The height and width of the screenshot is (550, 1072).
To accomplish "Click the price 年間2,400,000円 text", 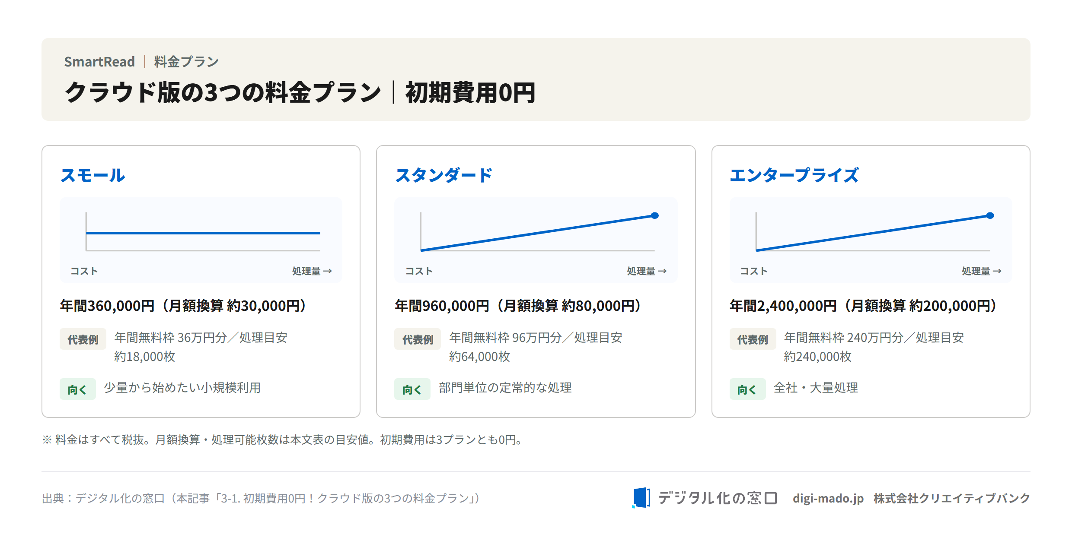I will tap(783, 306).
